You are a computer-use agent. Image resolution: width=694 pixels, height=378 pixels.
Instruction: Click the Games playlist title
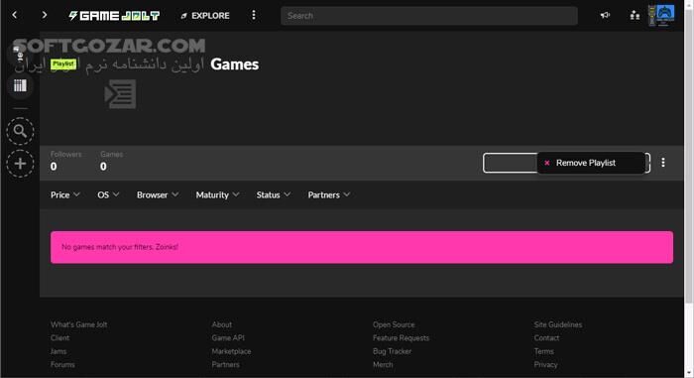click(x=235, y=64)
